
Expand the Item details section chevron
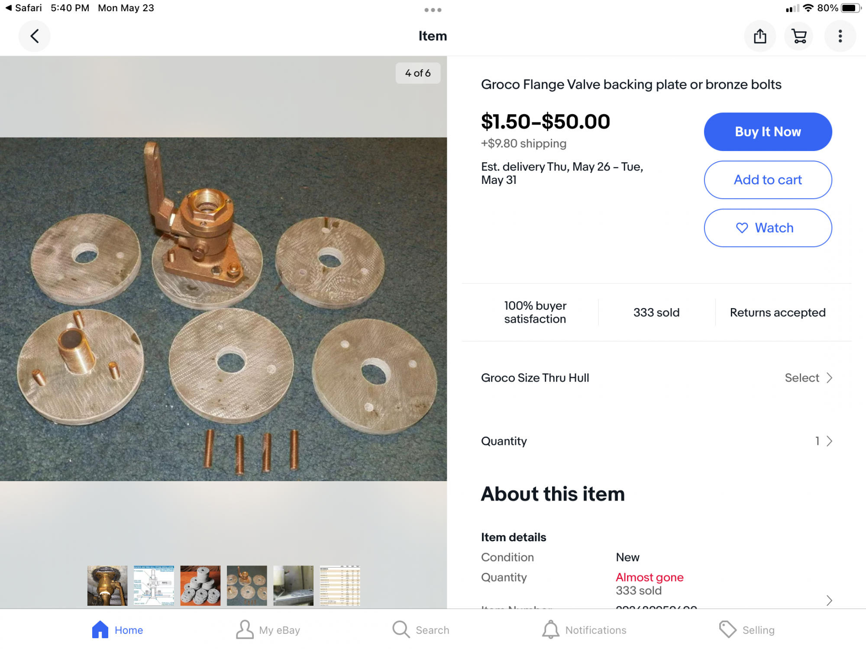829,600
